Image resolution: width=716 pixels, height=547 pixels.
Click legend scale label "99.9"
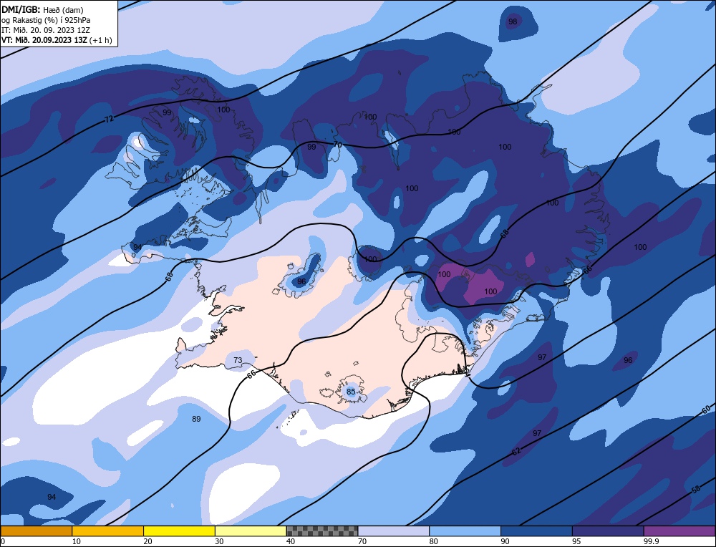pos(651,541)
